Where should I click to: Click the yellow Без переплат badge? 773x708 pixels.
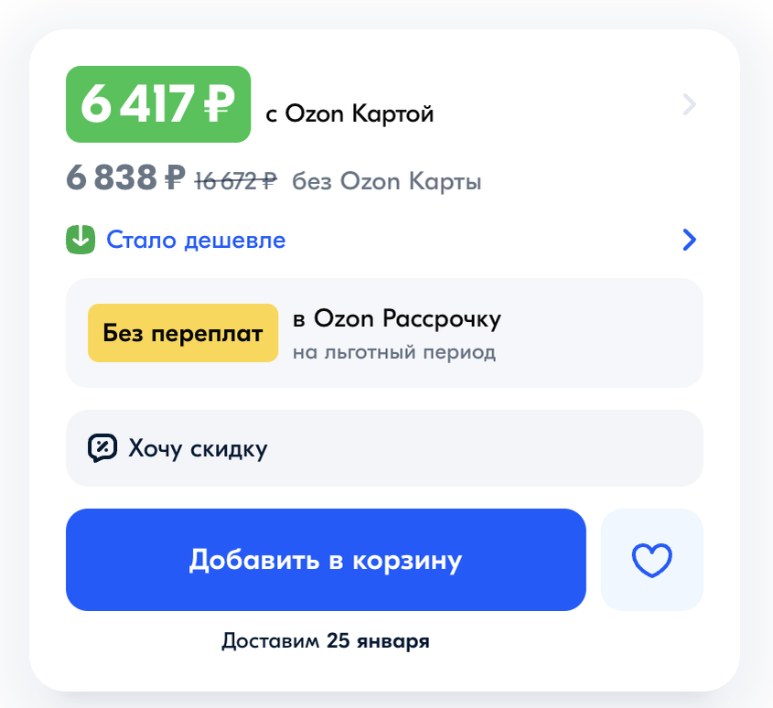183,333
